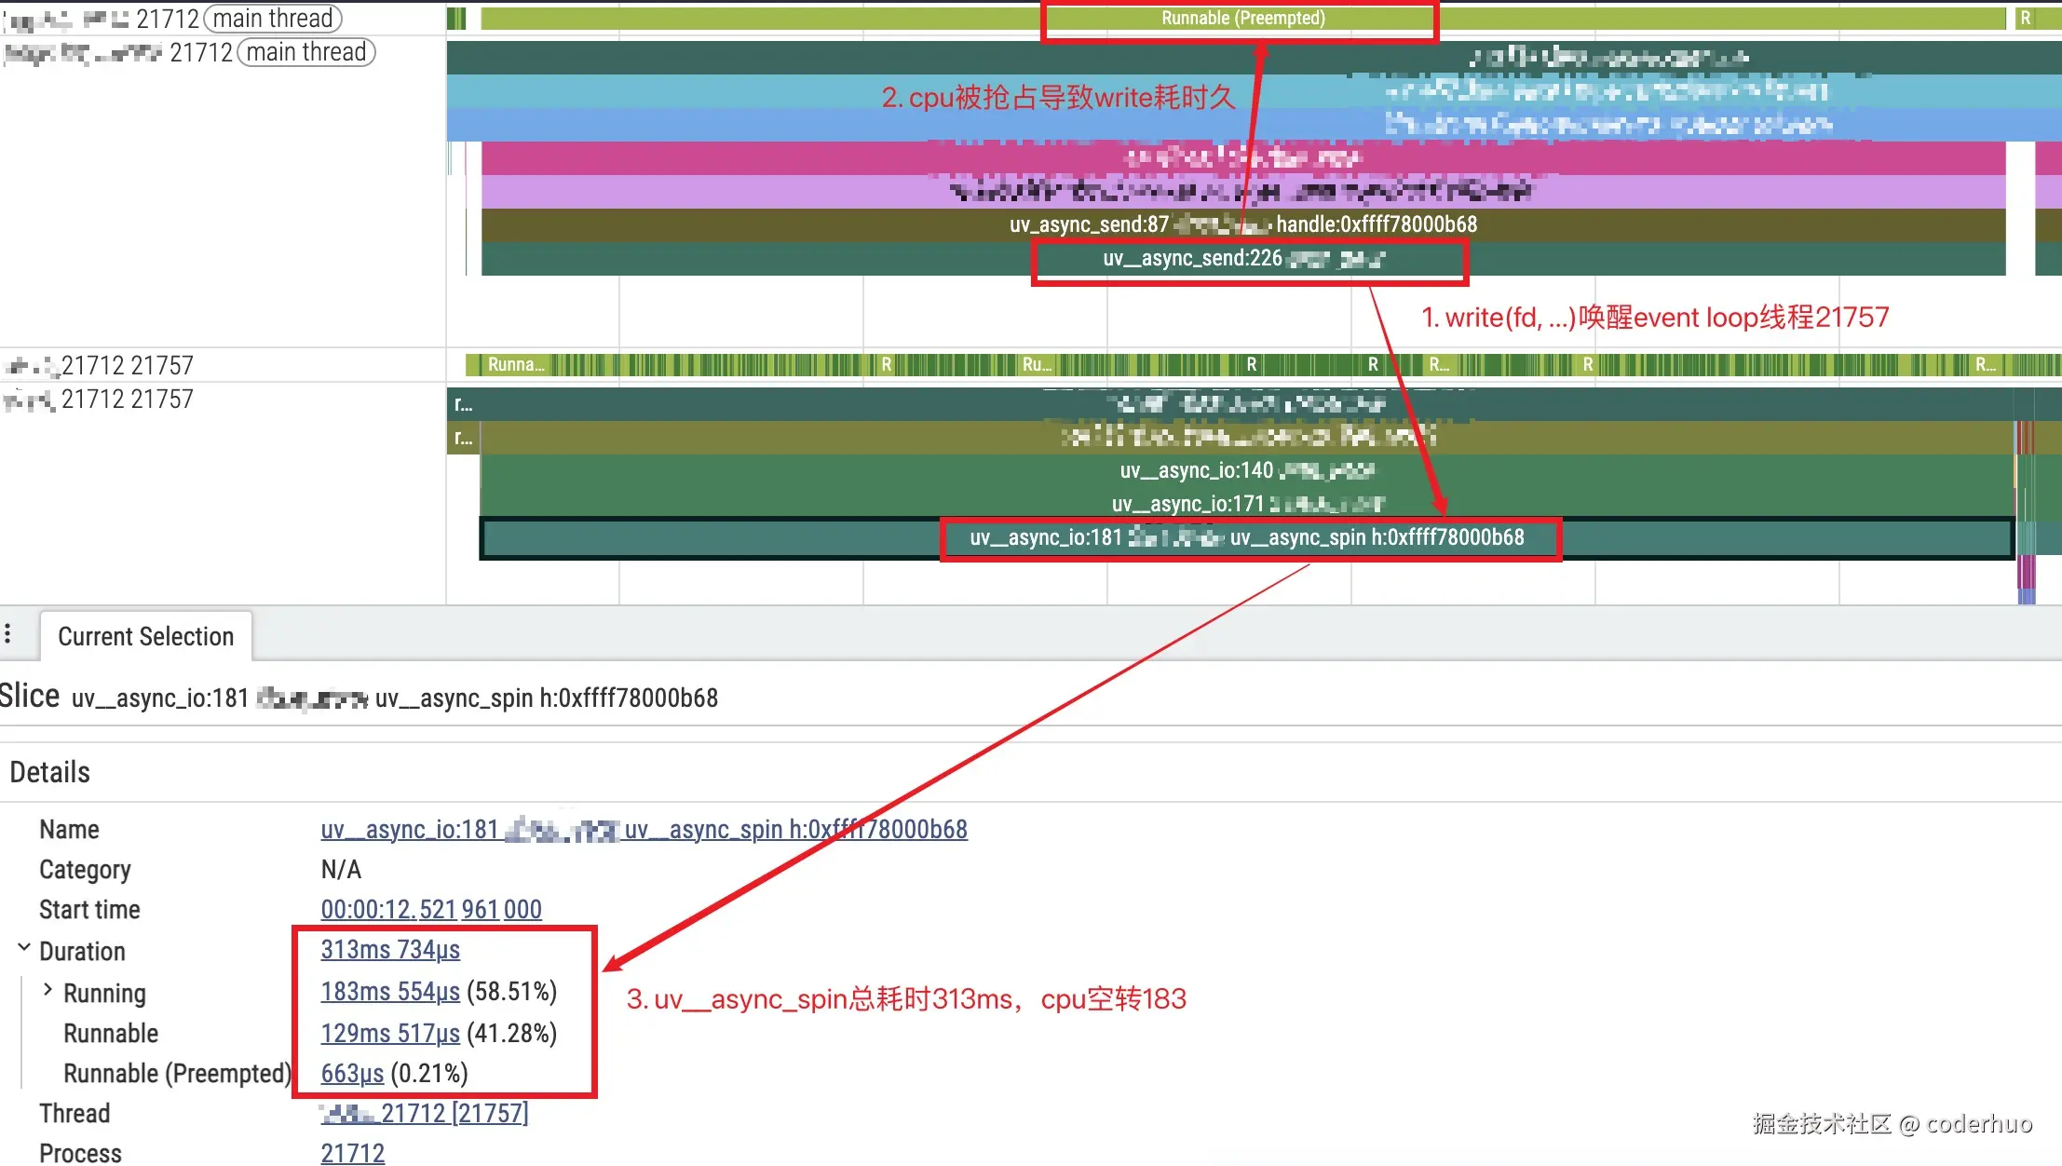Viewport: 2062px width, 1166px height.
Task: Click the 183ms 554µs running link
Action: (390, 992)
